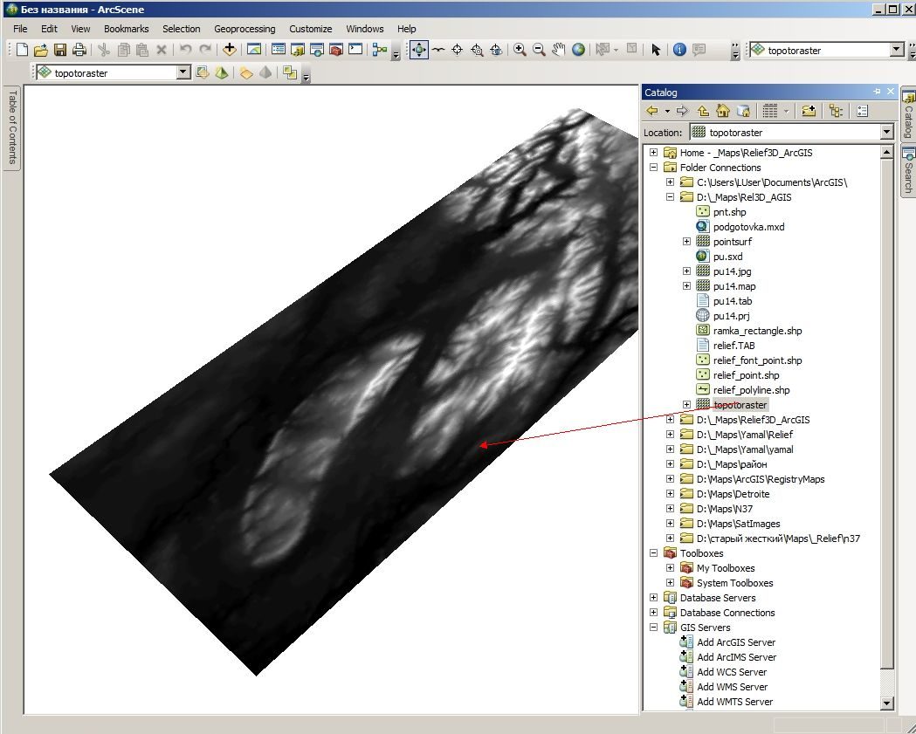Image resolution: width=916 pixels, height=734 pixels.
Task: Open the Windows menu
Action: point(364,29)
